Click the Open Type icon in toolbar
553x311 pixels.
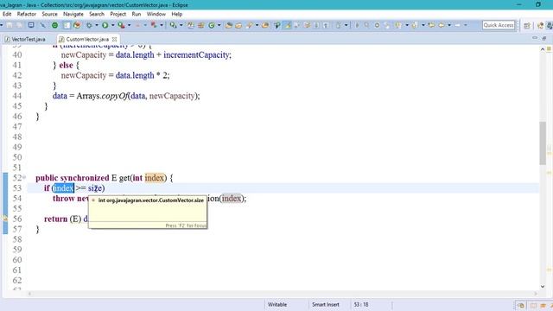228,25
